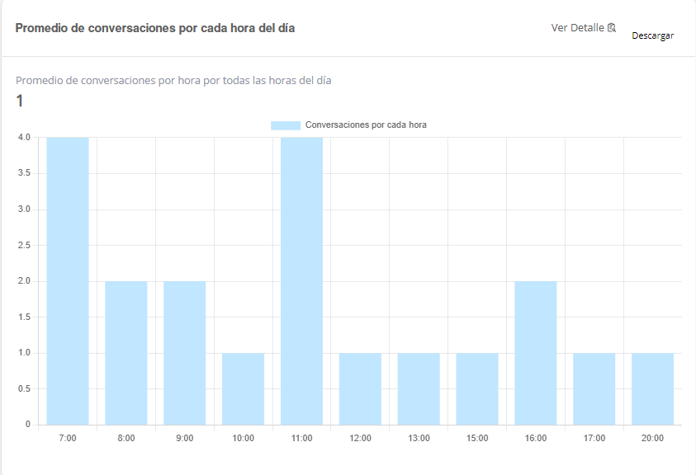Click the 11:00 x-axis label
This screenshot has width=696, height=475.
pyautogui.click(x=301, y=438)
